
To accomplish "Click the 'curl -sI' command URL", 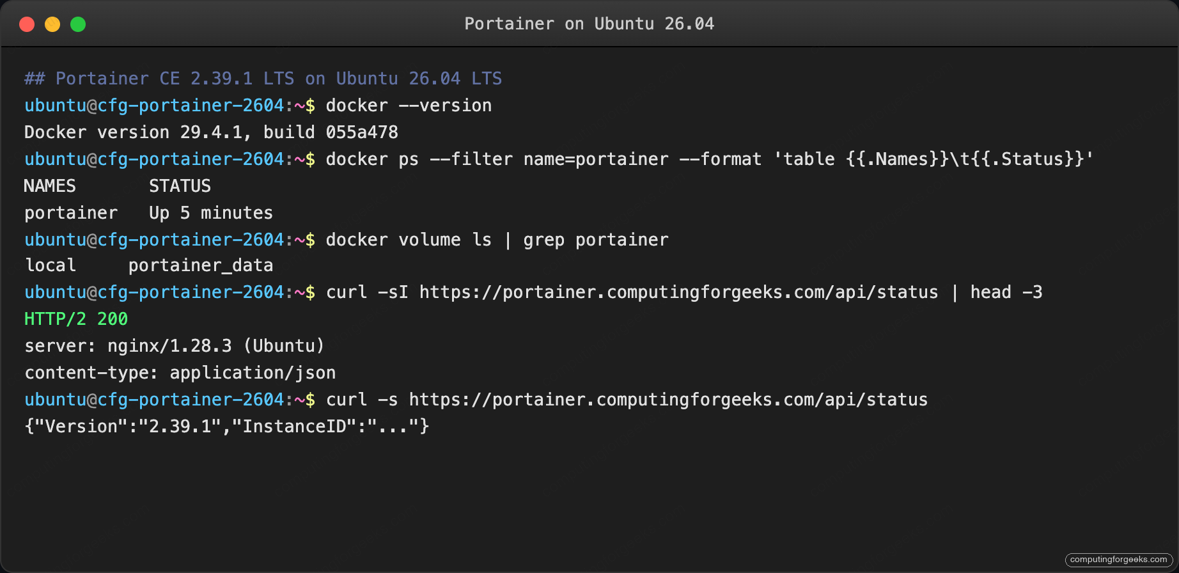I will click(x=679, y=292).
